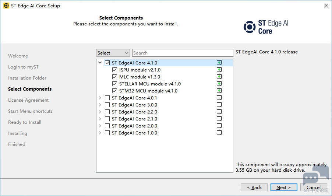Click License Agreement step

[28, 100]
